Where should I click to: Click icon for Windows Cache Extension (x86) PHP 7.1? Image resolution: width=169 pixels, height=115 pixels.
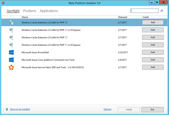[11, 22]
